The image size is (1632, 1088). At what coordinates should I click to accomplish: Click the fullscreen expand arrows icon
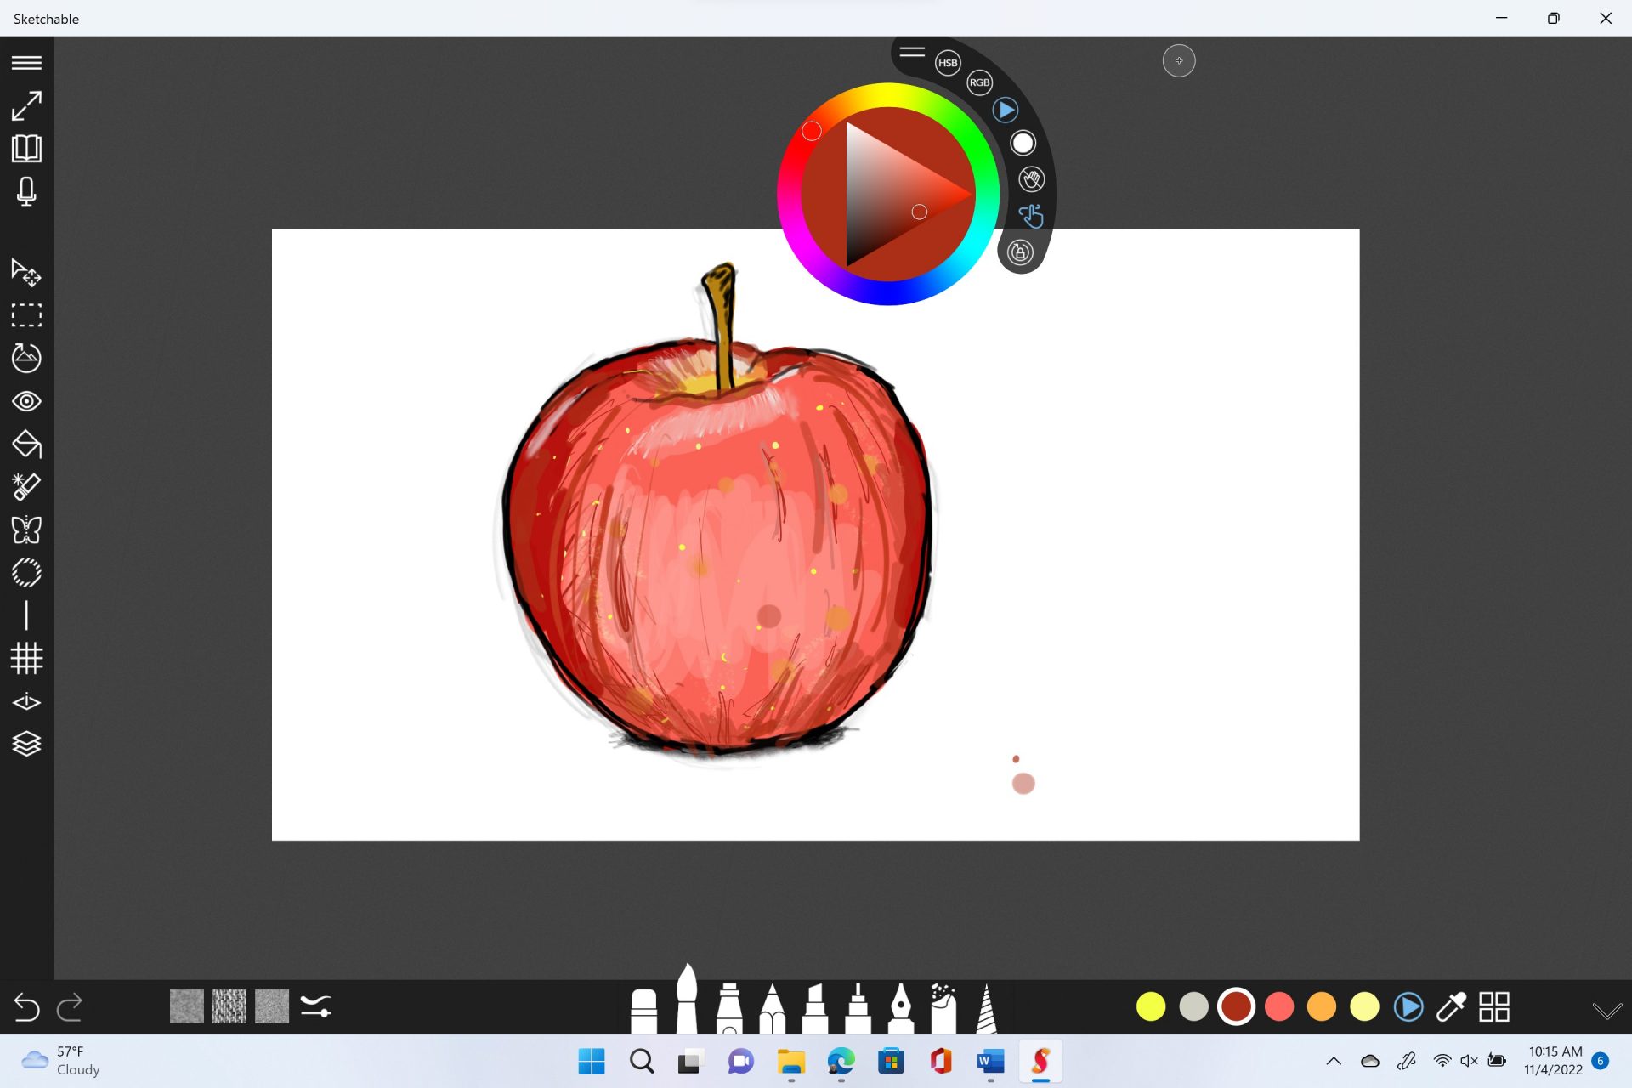[26, 106]
